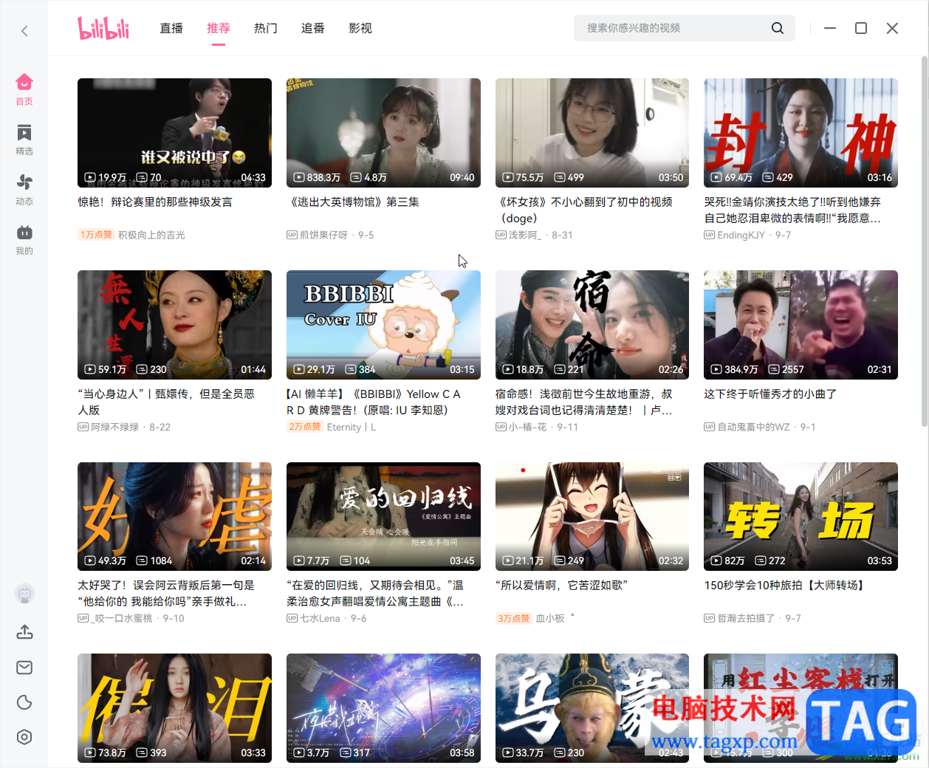Screen dimensions: 929x768
Task: Open the 乌蒙 monkey king thumbnail
Action: pos(592,708)
